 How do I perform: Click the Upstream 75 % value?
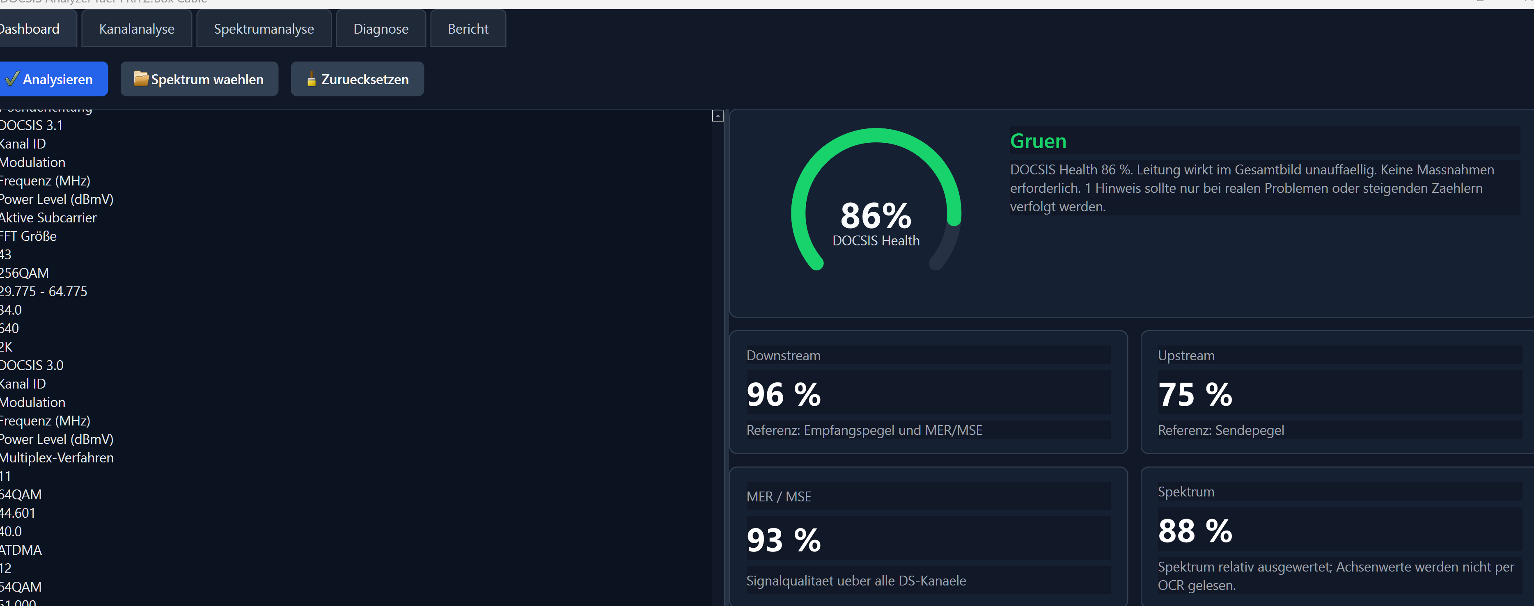pyautogui.click(x=1195, y=394)
